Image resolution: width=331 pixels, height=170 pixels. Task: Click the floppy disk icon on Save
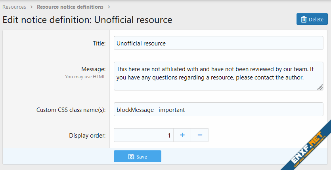(131, 157)
